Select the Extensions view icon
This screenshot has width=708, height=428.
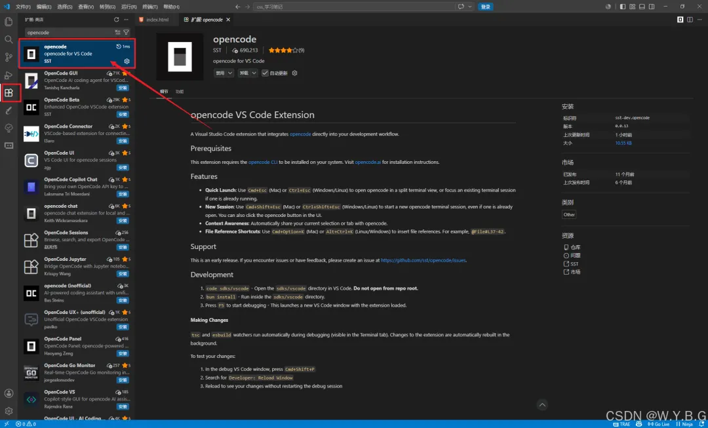pyautogui.click(x=9, y=93)
